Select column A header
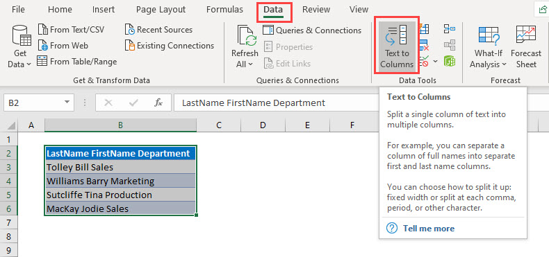Image resolution: width=549 pixels, height=257 pixels. pyautogui.click(x=31, y=125)
